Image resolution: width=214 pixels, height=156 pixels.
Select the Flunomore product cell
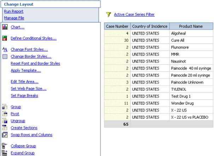point(191,47)
